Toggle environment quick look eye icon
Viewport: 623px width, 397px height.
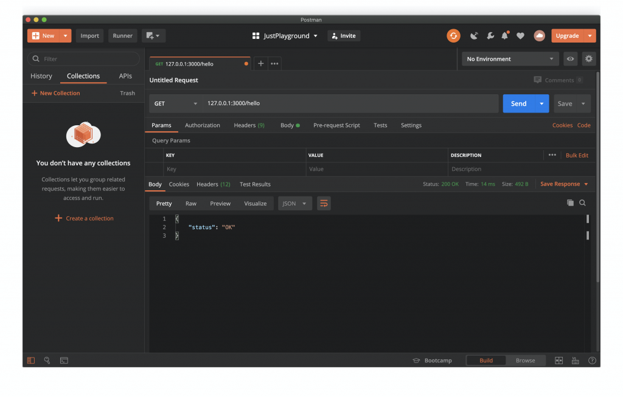click(x=570, y=59)
